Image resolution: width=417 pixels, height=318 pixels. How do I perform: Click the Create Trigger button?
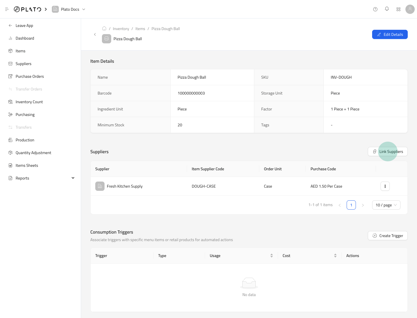(387, 236)
